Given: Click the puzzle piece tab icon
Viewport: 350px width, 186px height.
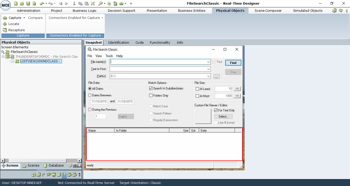Looking at the screenshot, I should [70, 166].
